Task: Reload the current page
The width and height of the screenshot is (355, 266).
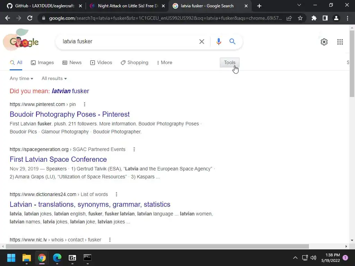Action: tap(30, 18)
